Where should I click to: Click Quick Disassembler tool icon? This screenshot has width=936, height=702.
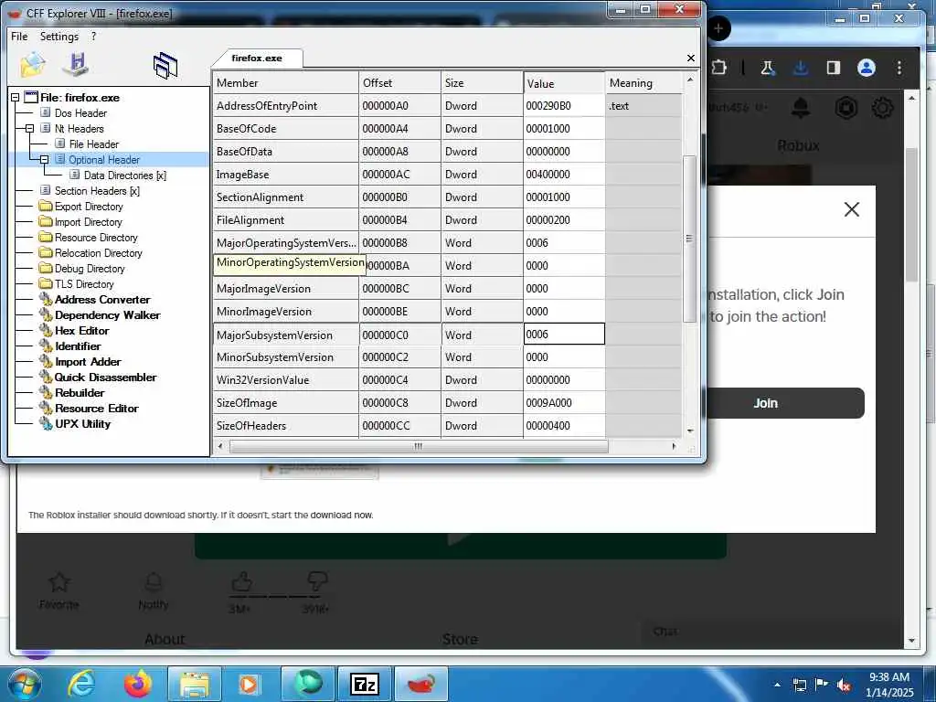pyautogui.click(x=46, y=377)
